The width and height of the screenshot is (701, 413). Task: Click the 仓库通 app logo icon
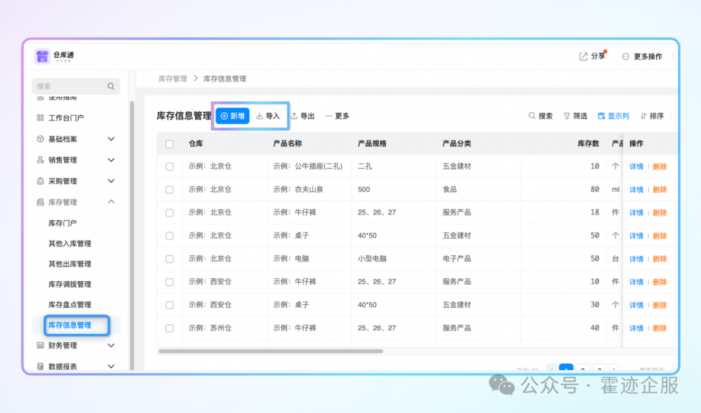[42, 56]
